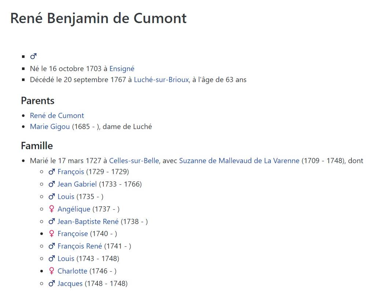Open François René's page
The width and height of the screenshot is (384, 297).
pos(80,246)
